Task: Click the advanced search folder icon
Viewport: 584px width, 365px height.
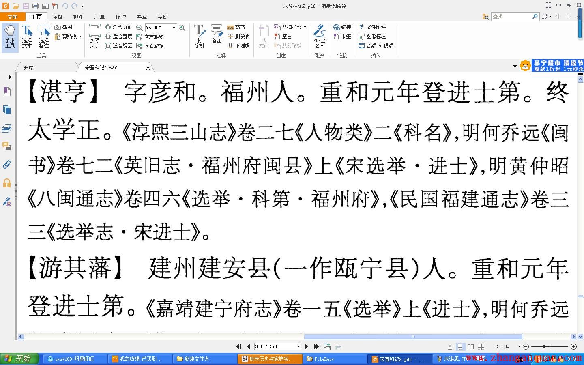Action: coord(485,17)
